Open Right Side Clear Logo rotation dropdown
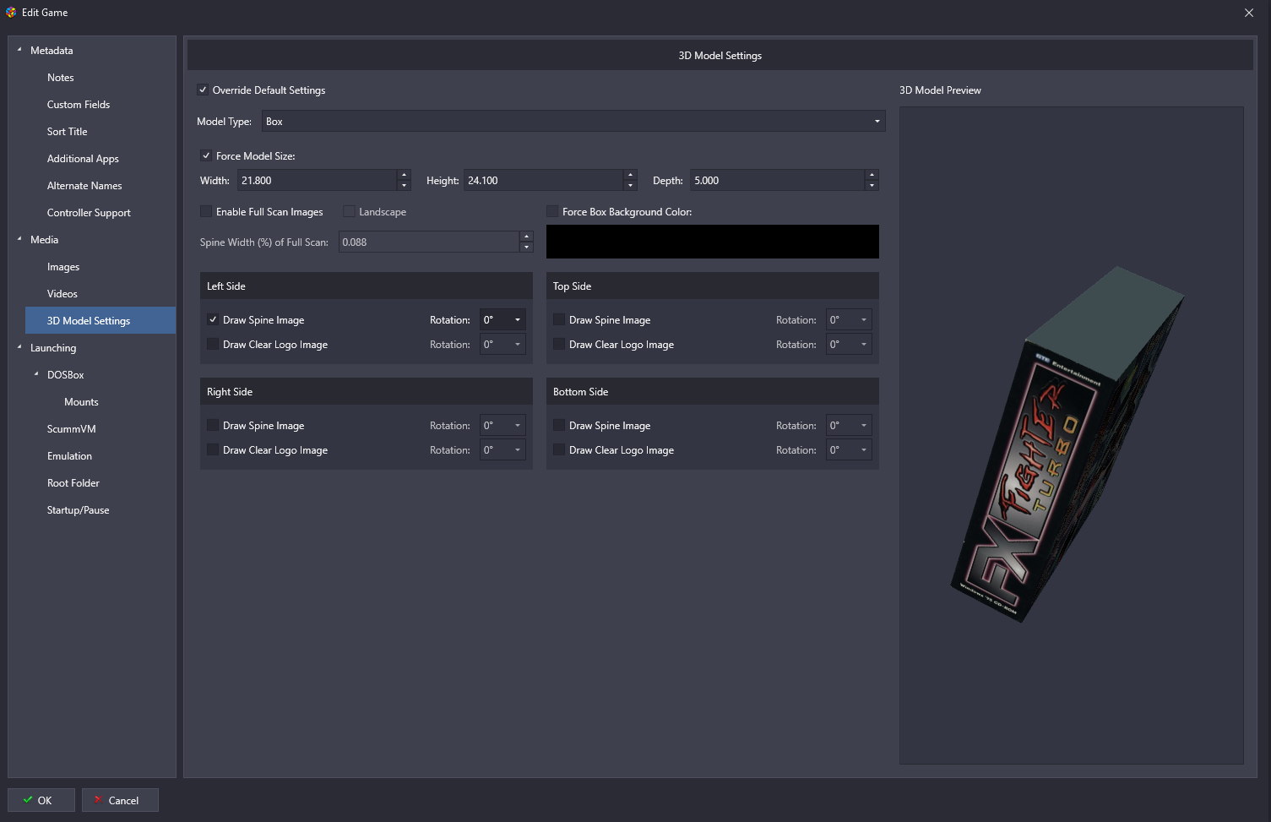Image resolution: width=1271 pixels, height=822 pixels. (502, 449)
